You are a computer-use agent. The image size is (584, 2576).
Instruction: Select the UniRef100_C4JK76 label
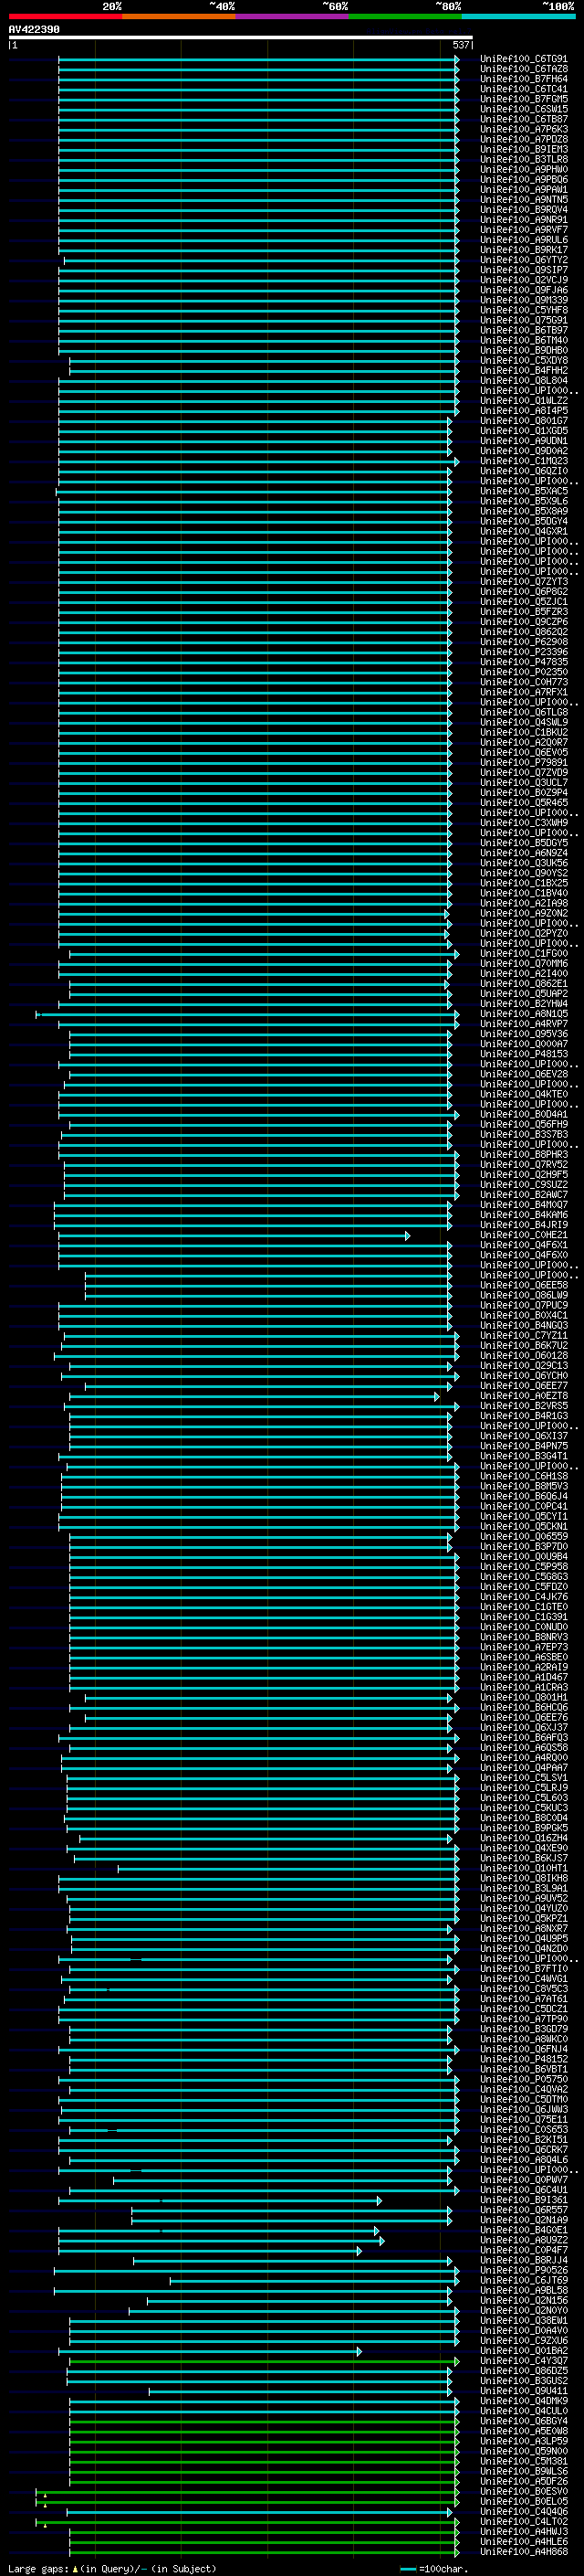pyautogui.click(x=524, y=1597)
